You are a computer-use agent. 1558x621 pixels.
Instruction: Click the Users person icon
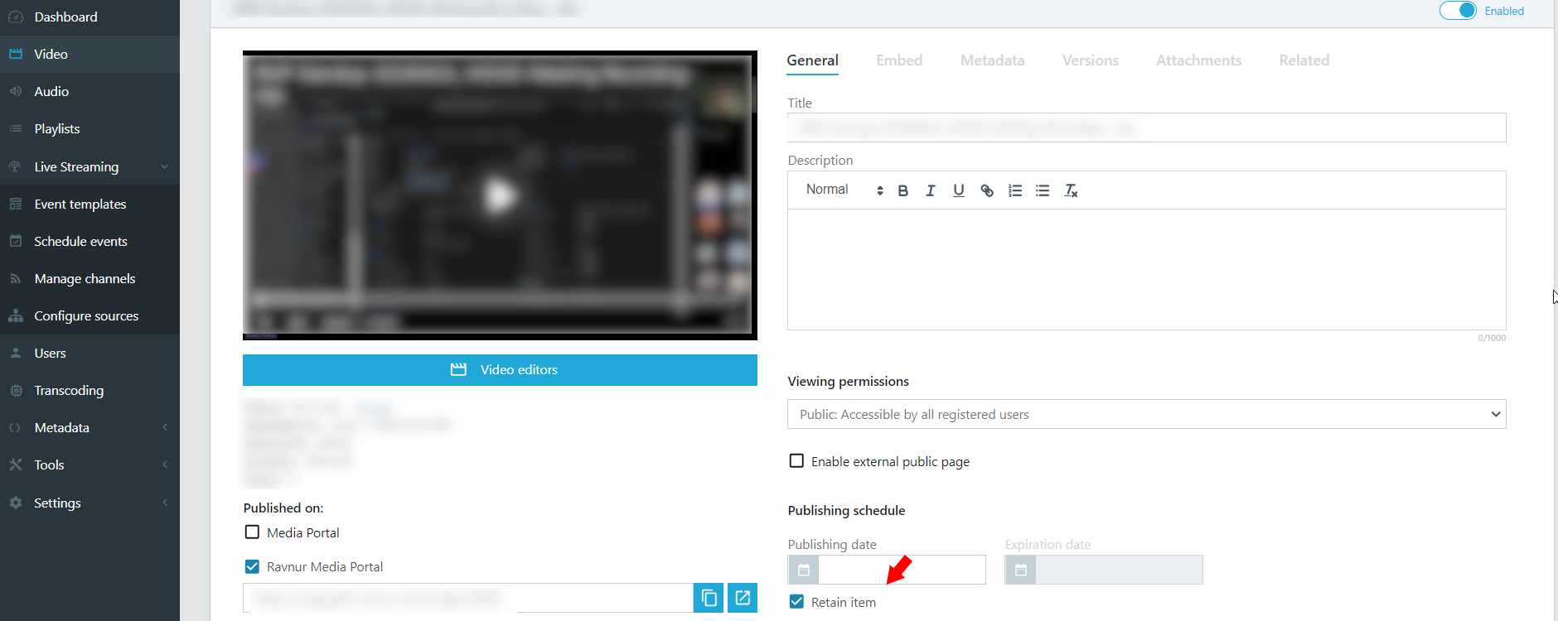(x=16, y=353)
